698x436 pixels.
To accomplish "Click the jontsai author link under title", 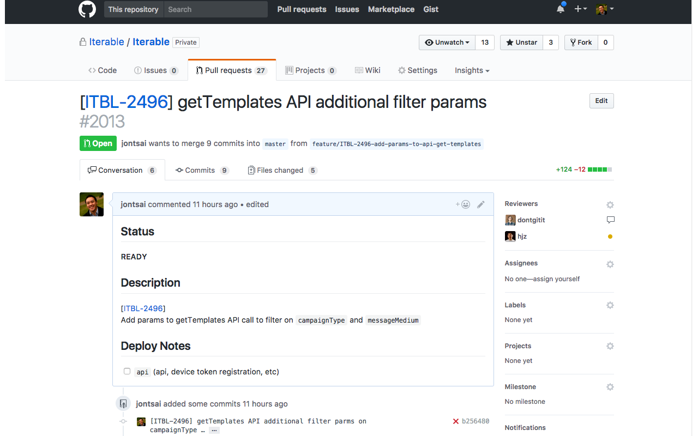I will point(134,143).
